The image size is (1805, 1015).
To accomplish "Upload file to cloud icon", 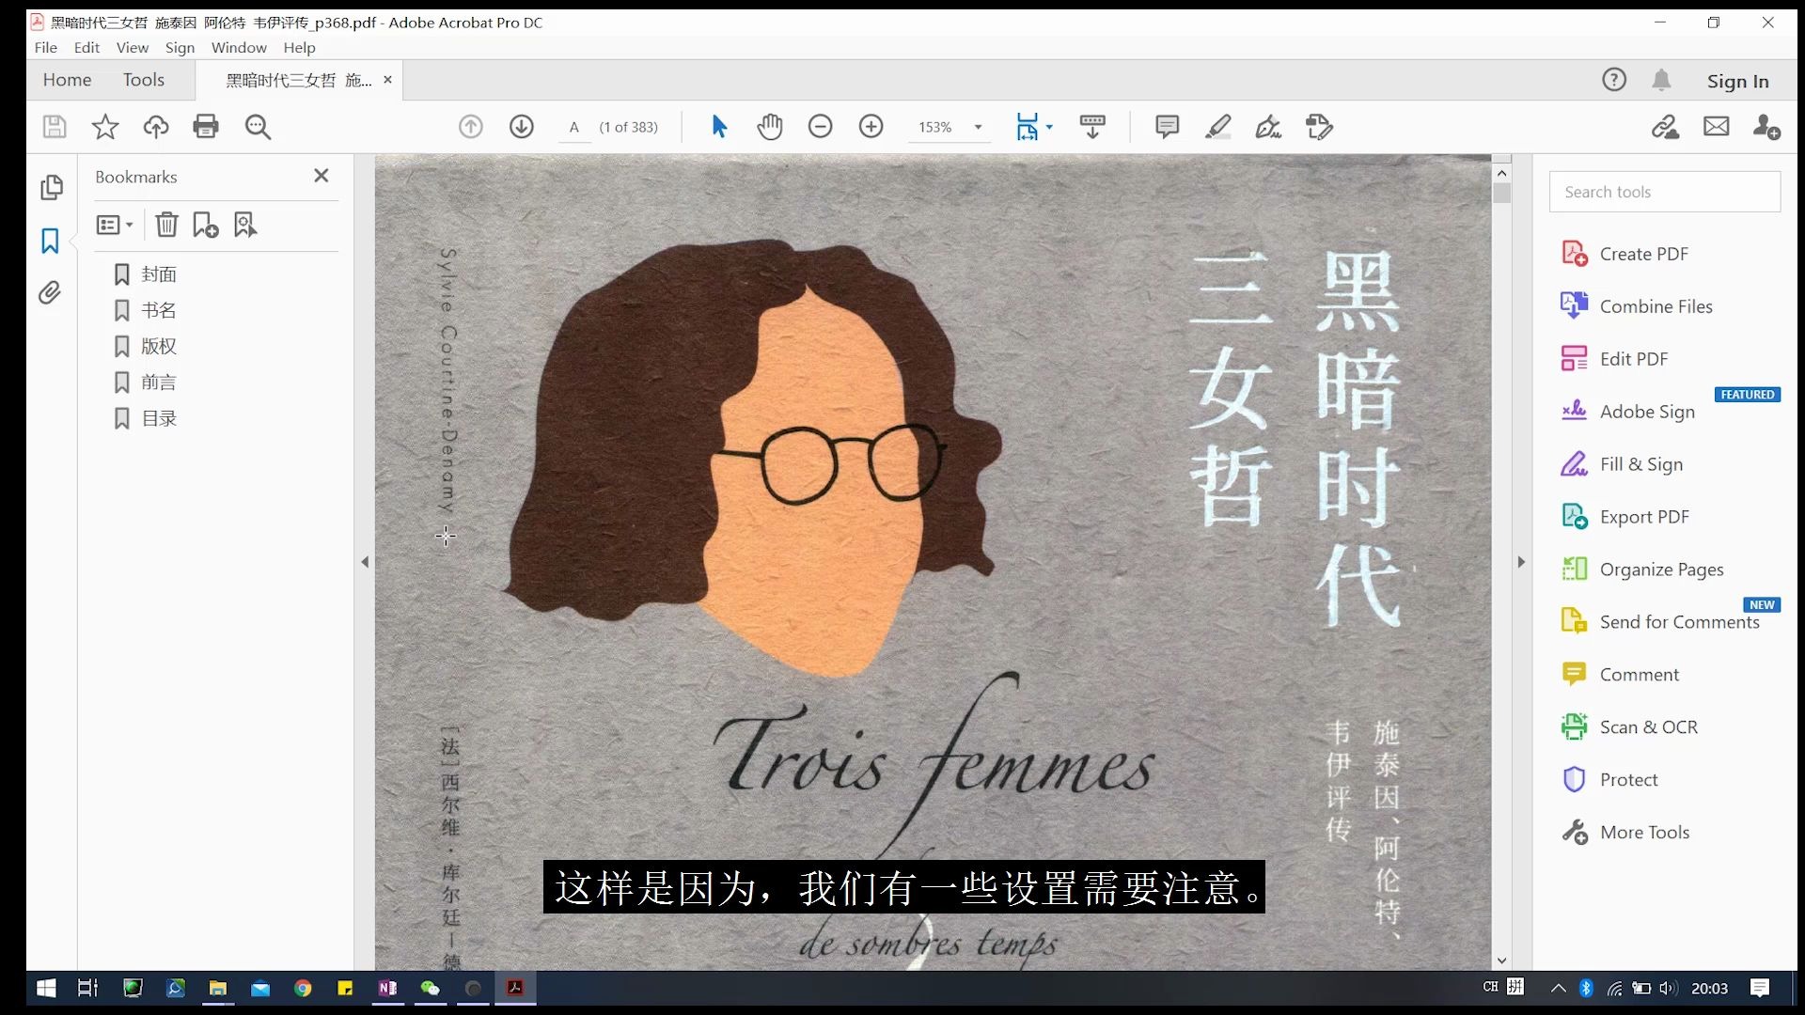I will pyautogui.click(x=156, y=127).
